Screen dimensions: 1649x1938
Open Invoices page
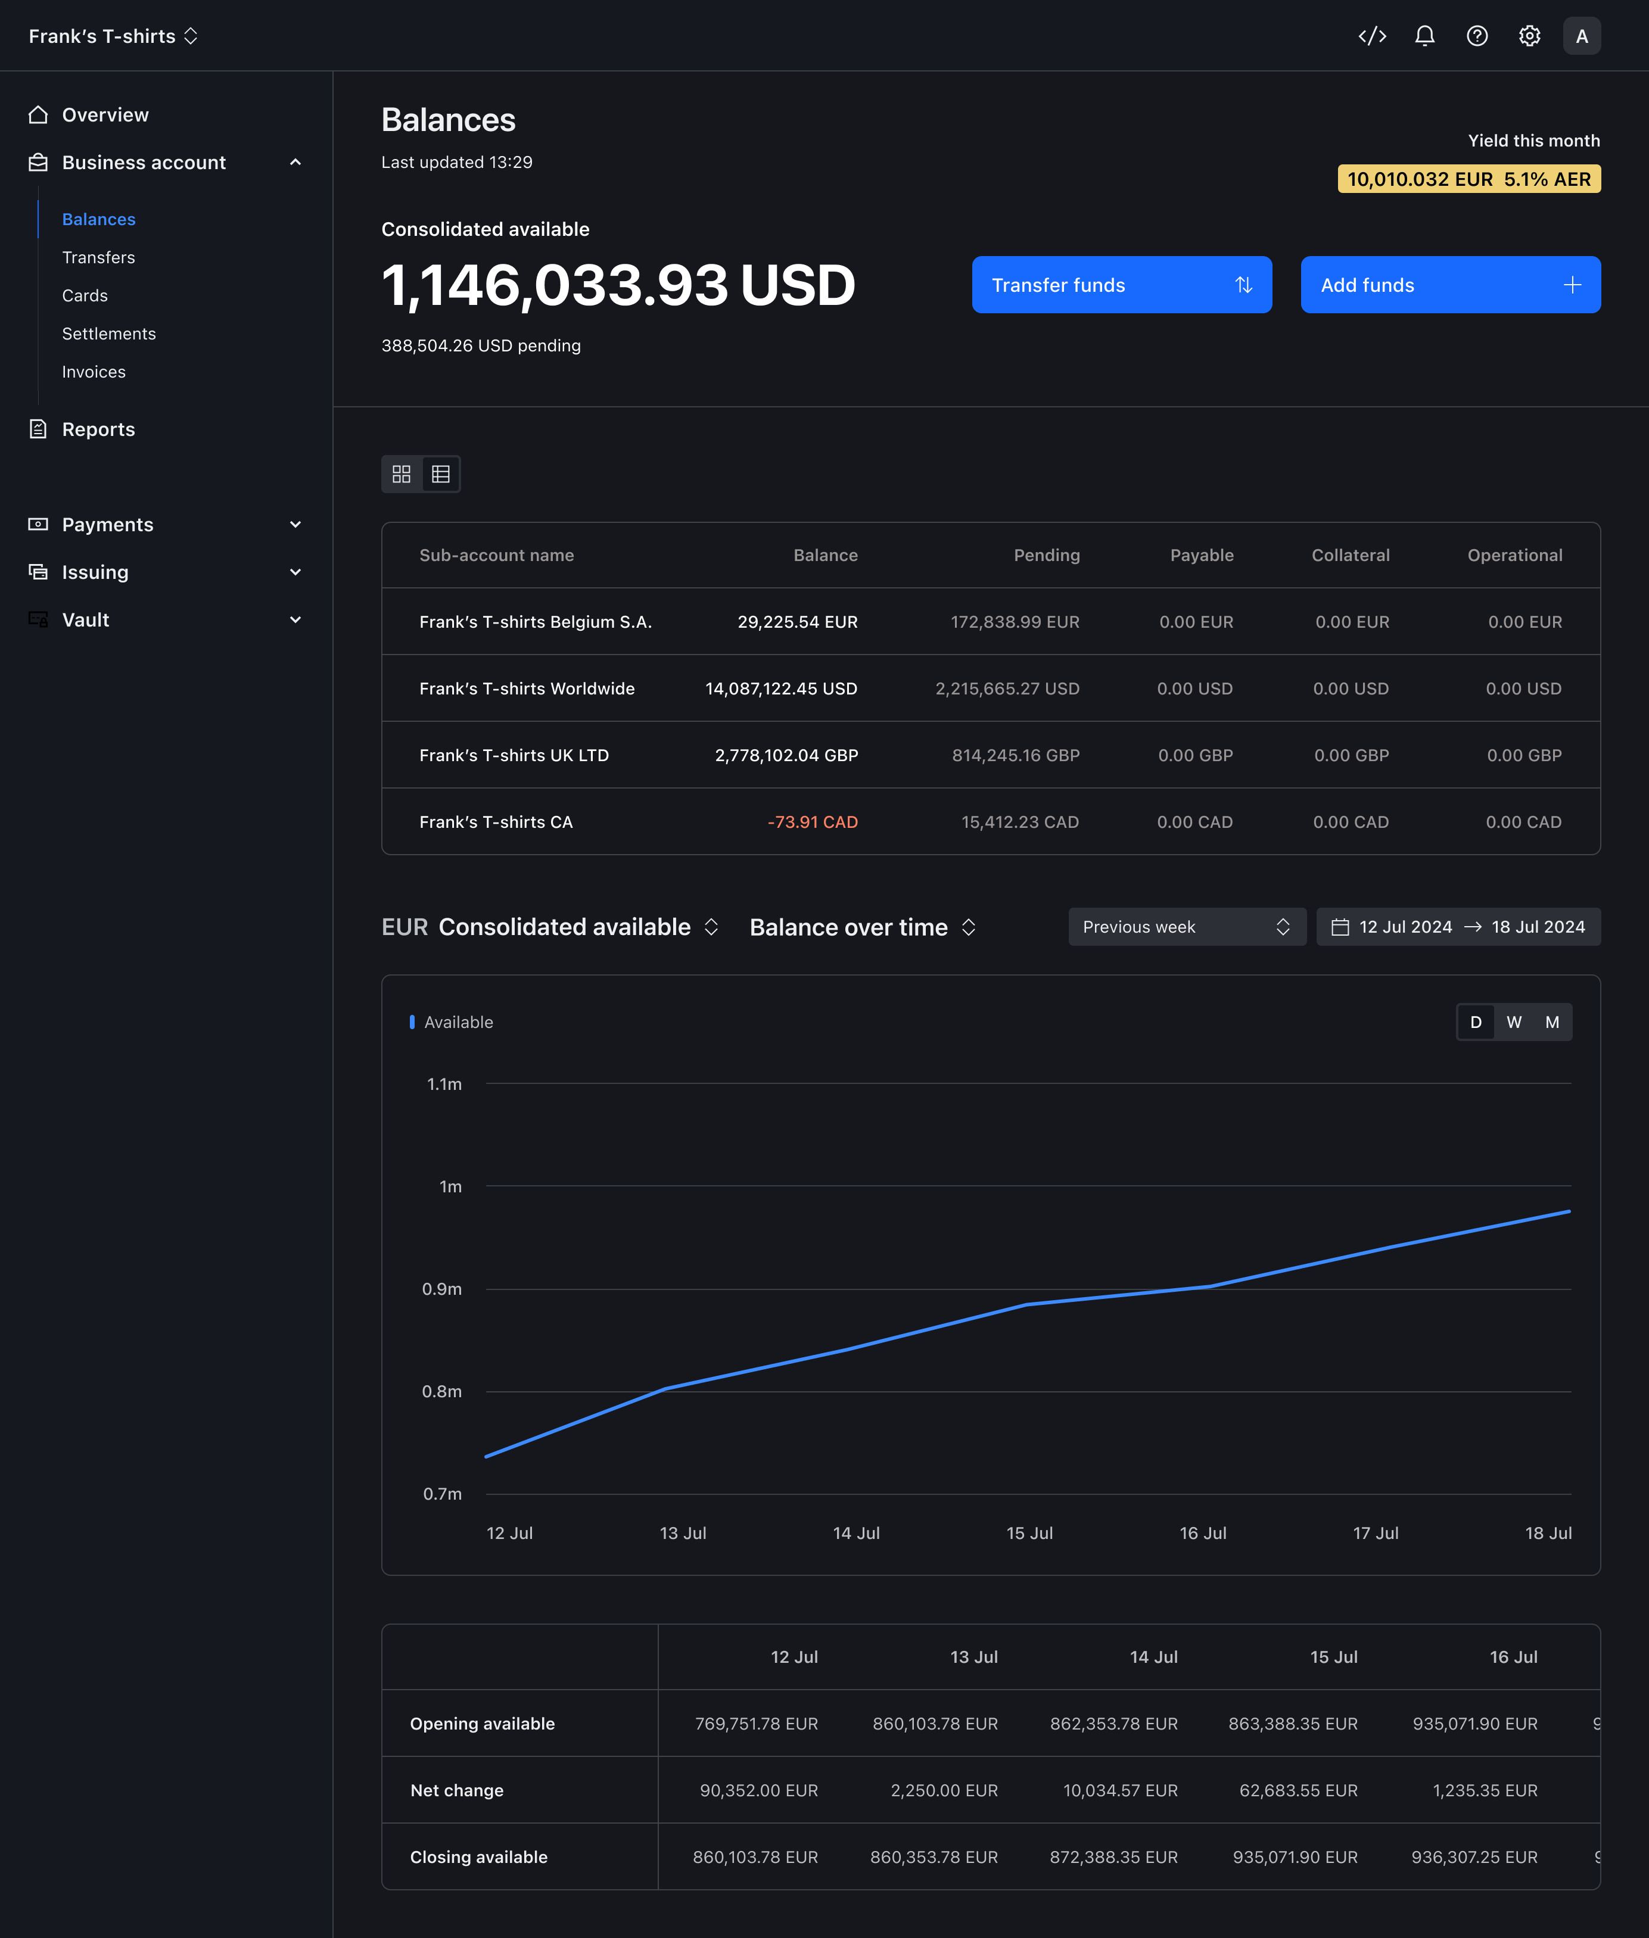[94, 372]
